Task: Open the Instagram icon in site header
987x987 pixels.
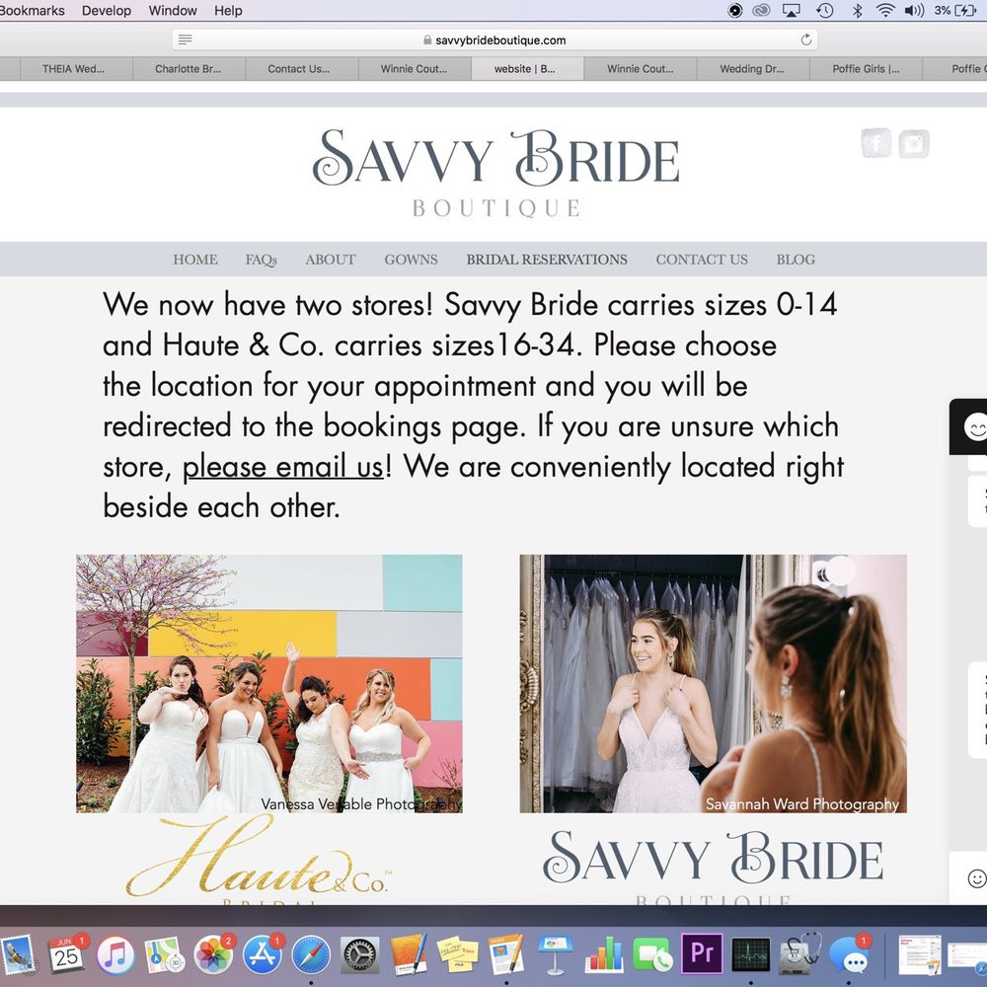Action: 913,143
